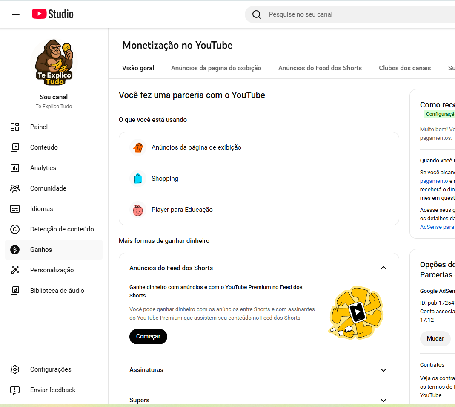Select Ganhos in the sidebar
Image resolution: width=455 pixels, height=407 pixels.
point(54,250)
